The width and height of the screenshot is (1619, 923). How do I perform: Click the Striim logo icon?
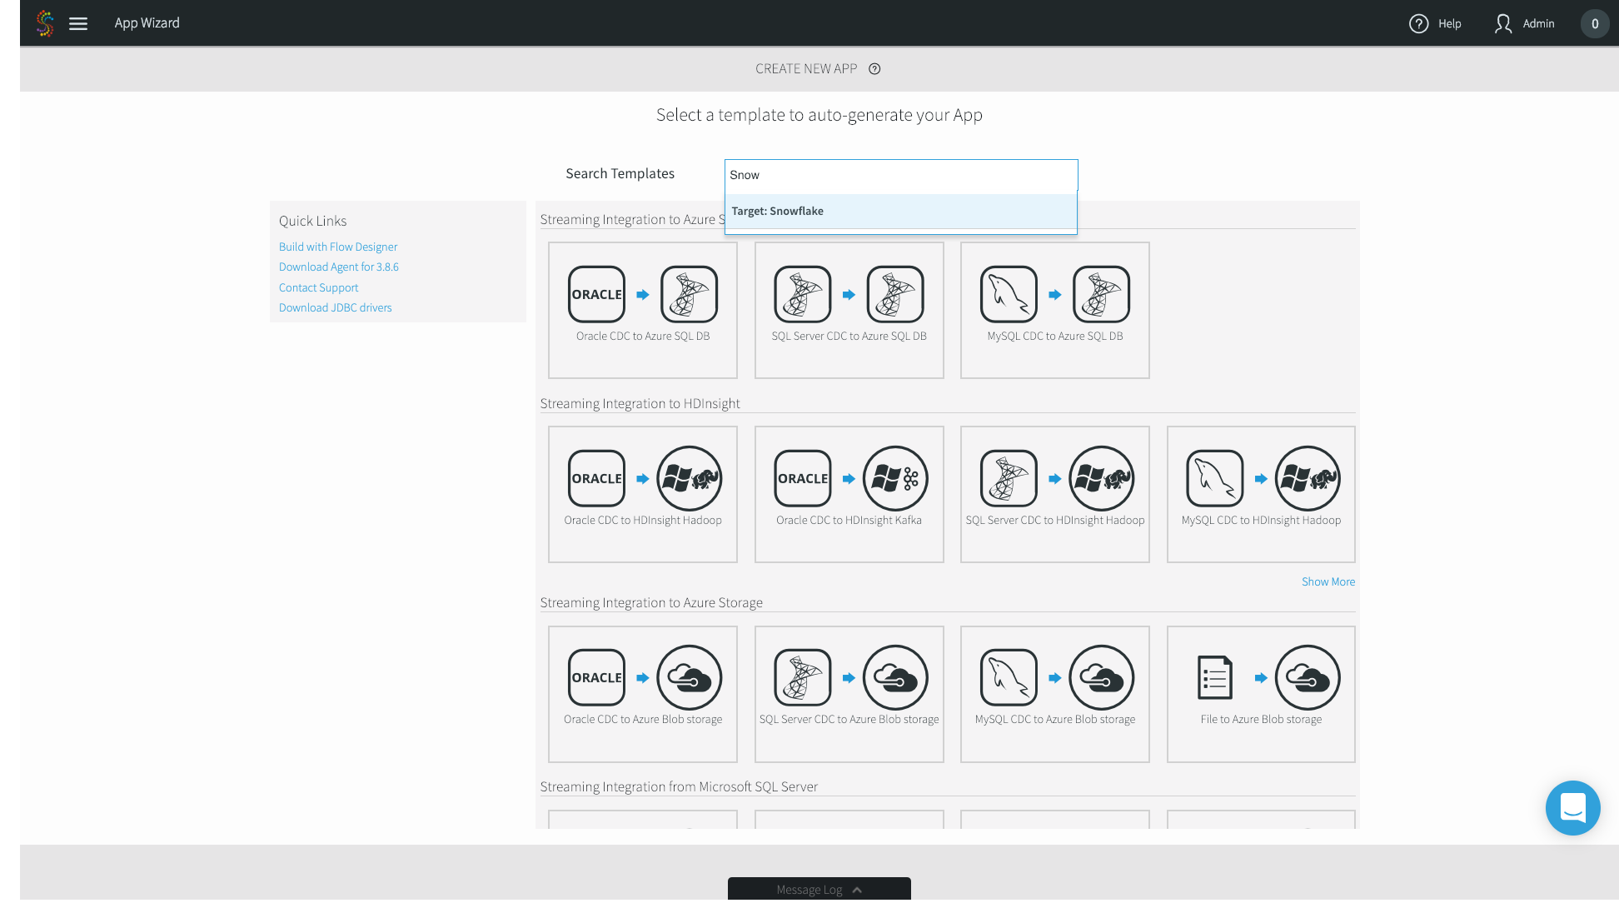pos(45,23)
